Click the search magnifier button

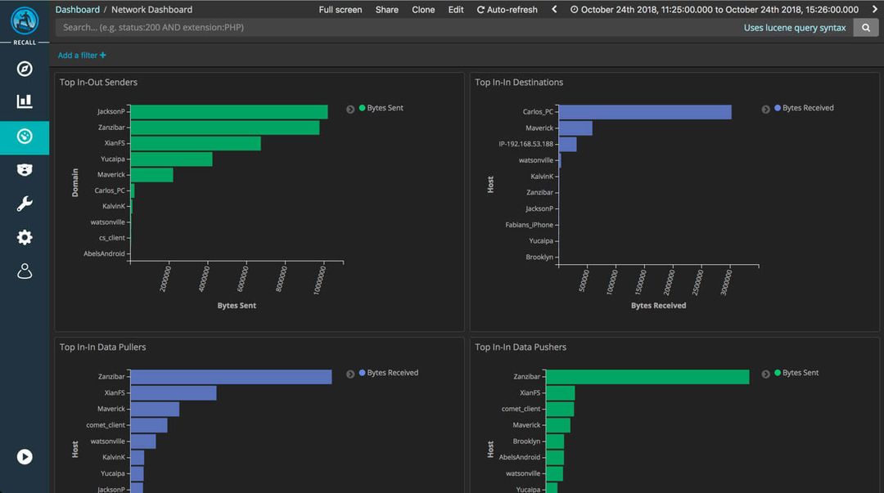pyautogui.click(x=865, y=28)
